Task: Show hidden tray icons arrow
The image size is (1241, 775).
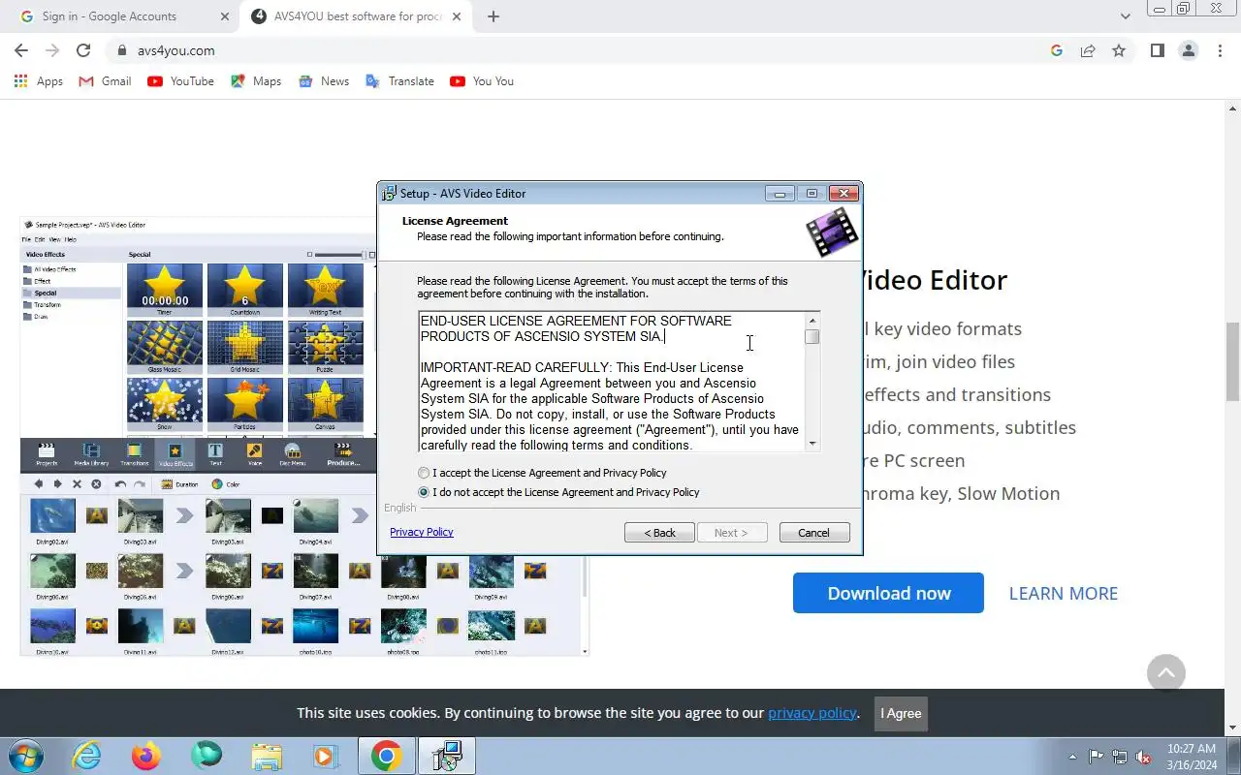Action: [x=1072, y=757]
